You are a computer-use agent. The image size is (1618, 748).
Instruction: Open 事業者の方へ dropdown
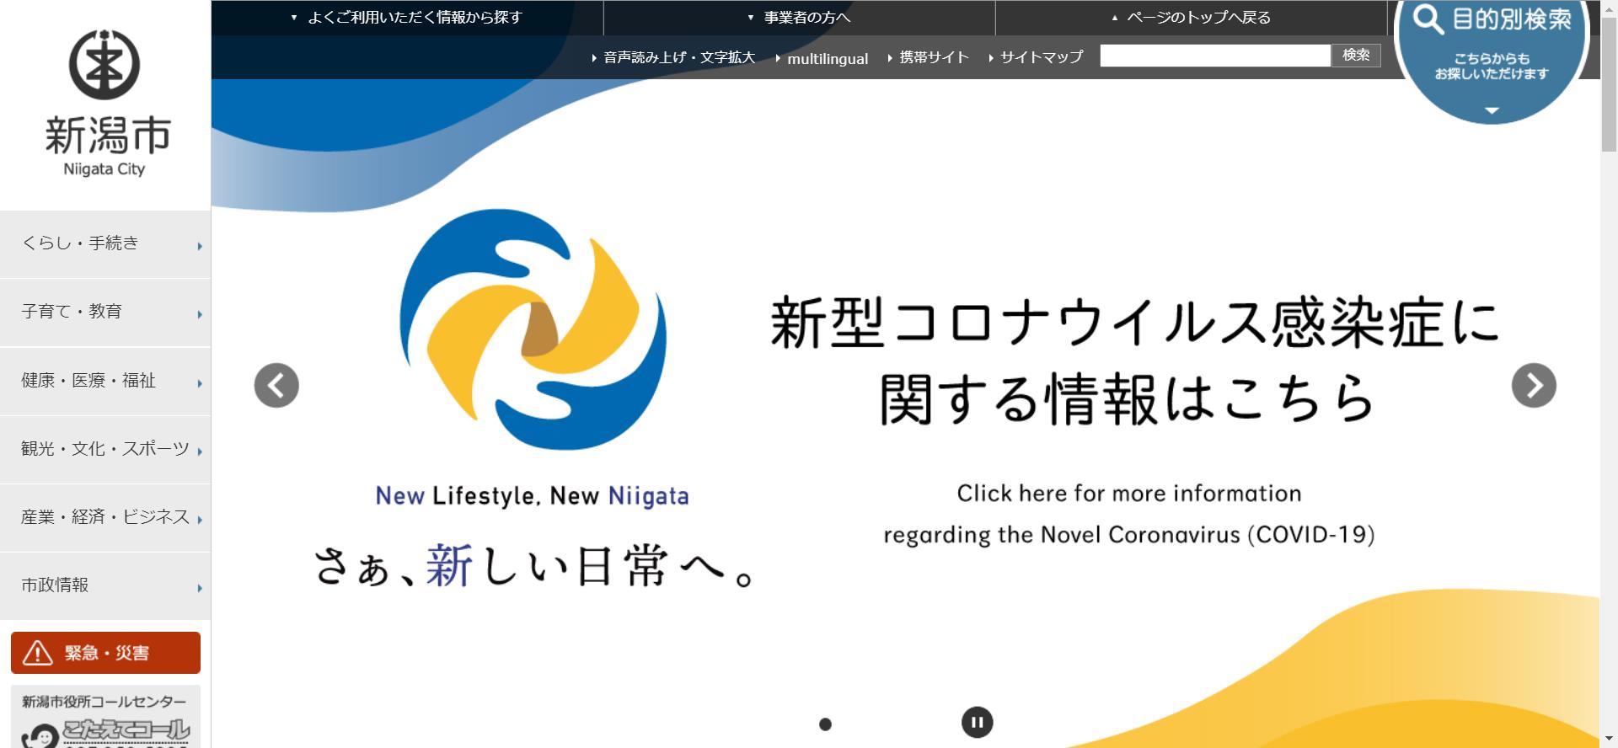[799, 18]
